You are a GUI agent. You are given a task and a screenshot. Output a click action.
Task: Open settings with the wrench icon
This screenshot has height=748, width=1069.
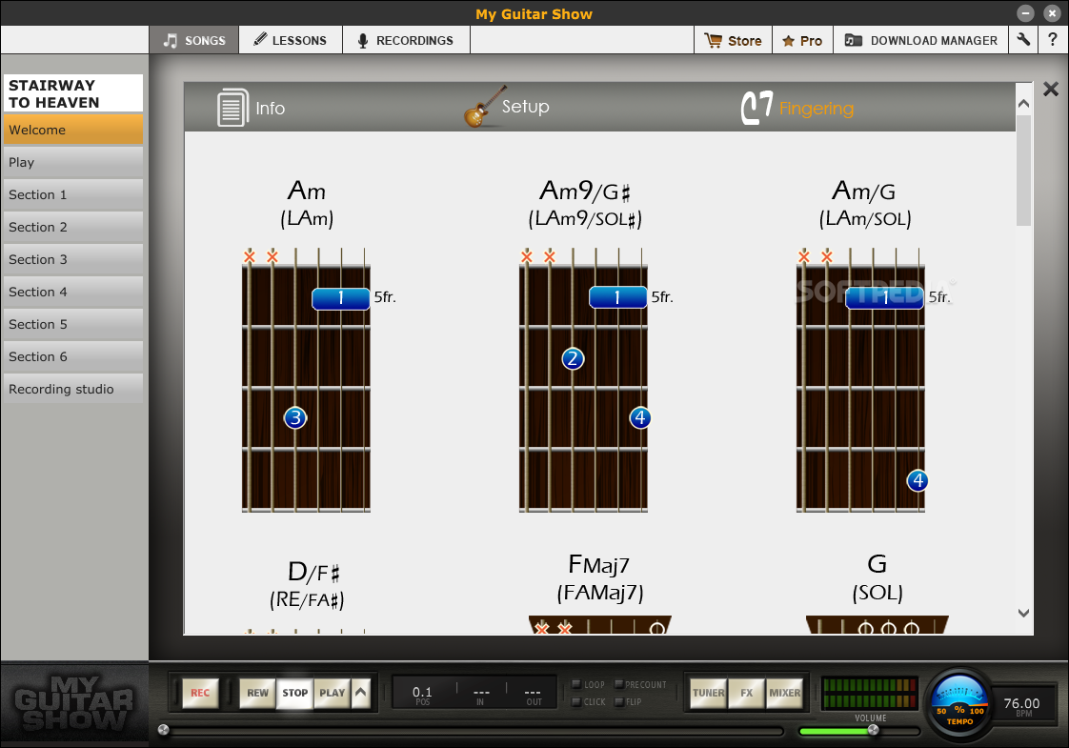(x=1023, y=40)
